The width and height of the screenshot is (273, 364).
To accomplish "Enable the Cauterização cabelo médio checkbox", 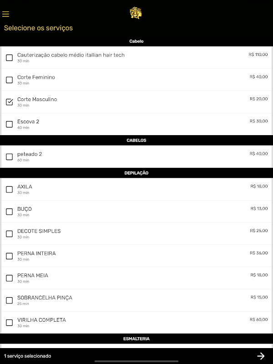I will pos(9,58).
